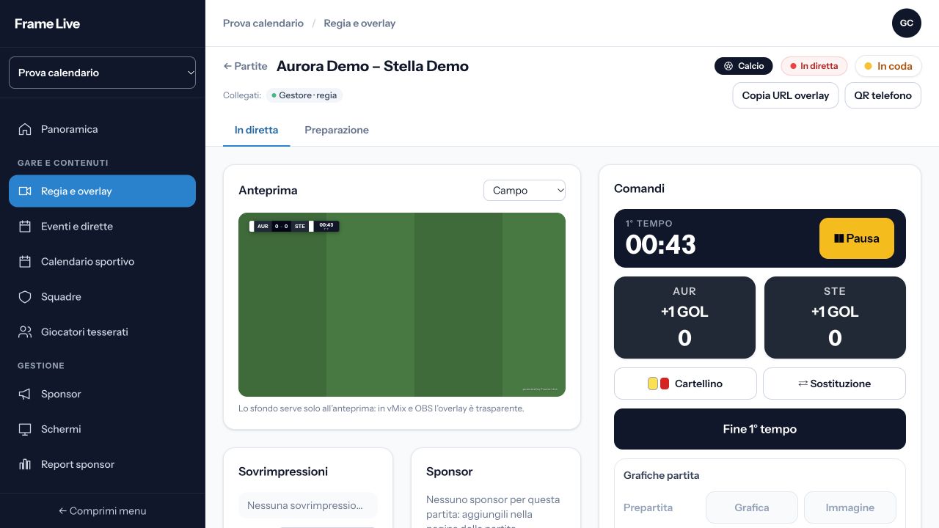
Task: Click the calendar icon beside Calendario sportivo
Action: click(25, 262)
